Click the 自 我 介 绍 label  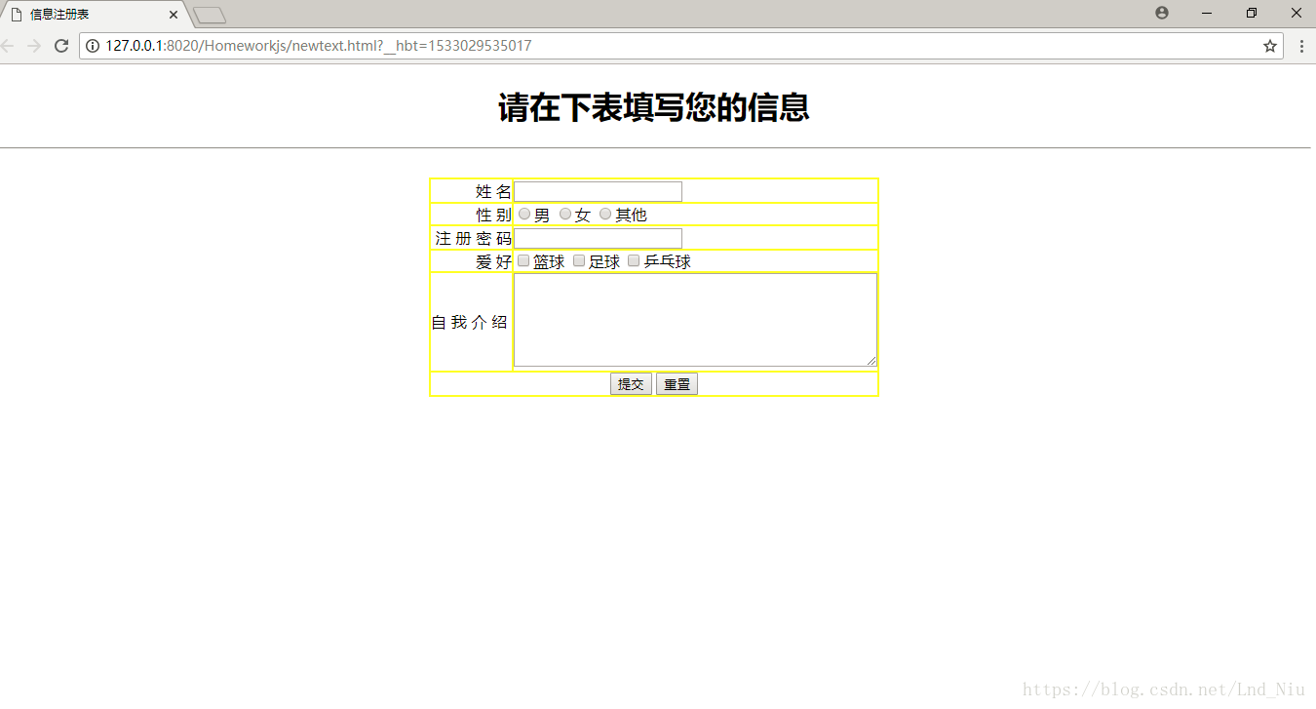[470, 322]
